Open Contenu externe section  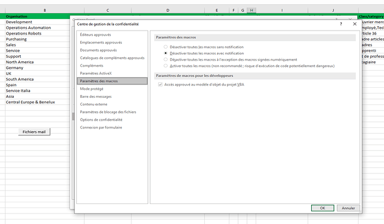click(112, 104)
